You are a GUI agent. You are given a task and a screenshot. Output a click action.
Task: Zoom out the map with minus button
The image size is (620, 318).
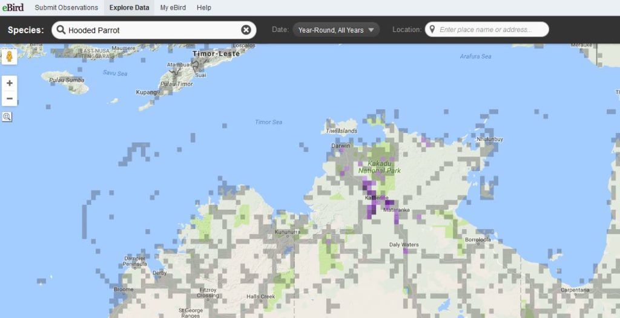(x=10, y=99)
